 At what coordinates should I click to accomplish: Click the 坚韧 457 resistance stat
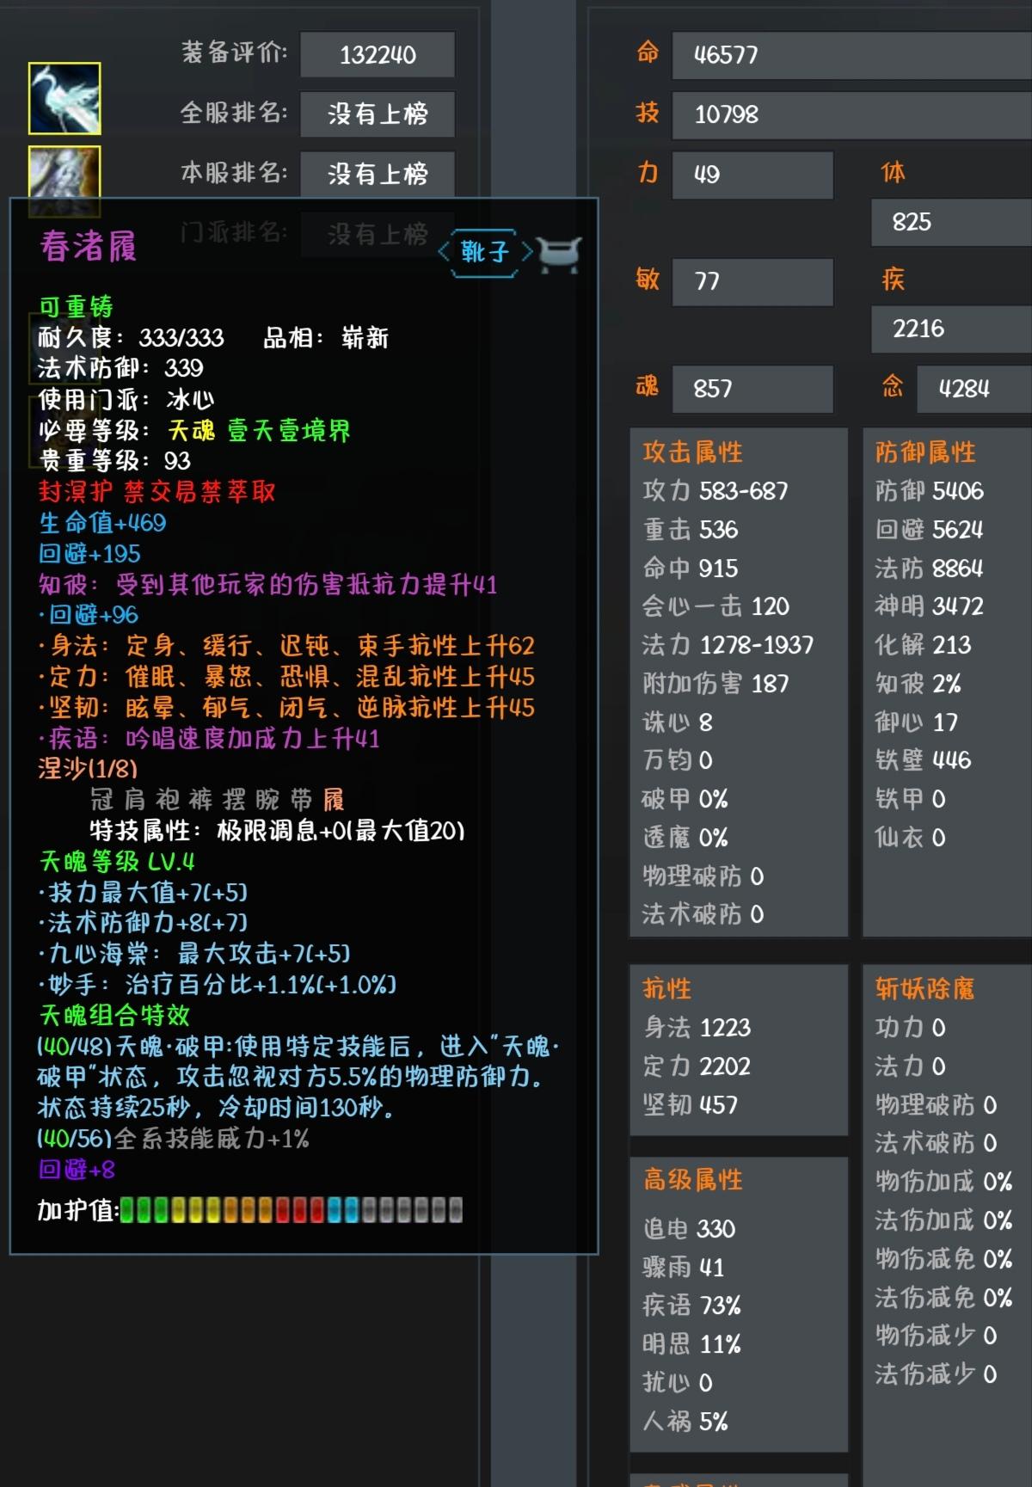(x=691, y=1105)
